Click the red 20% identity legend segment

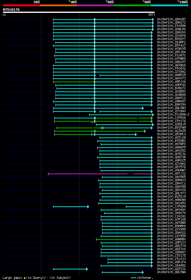pos(21,5)
